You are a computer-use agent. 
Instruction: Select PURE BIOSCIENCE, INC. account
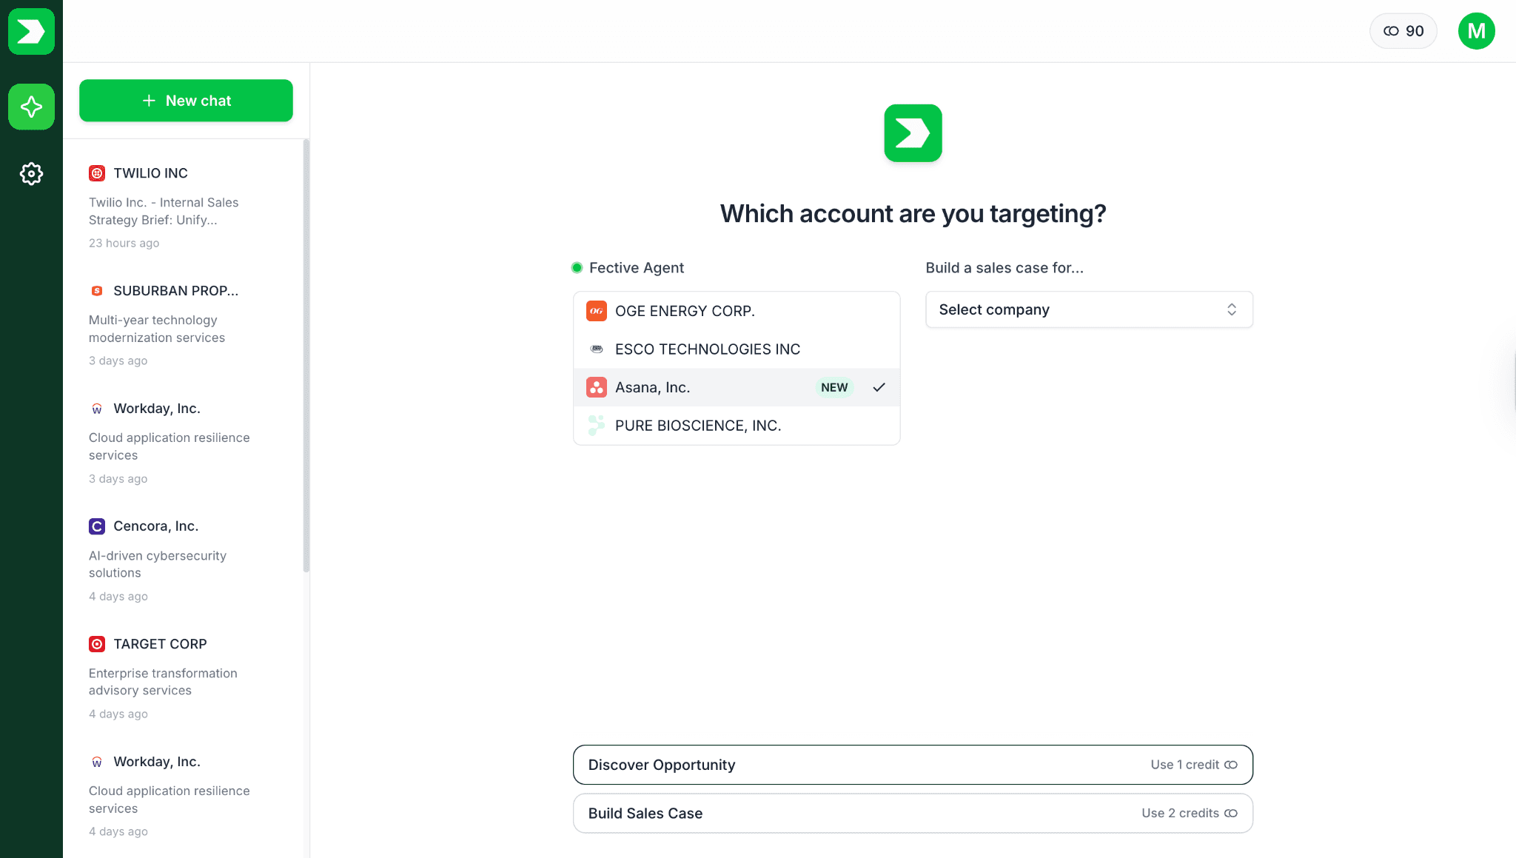tap(697, 426)
